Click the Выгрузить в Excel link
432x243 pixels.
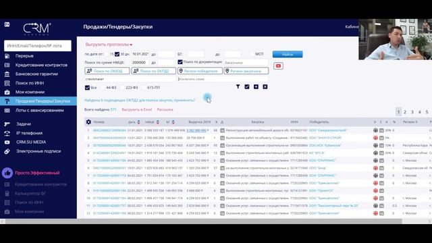point(136,109)
